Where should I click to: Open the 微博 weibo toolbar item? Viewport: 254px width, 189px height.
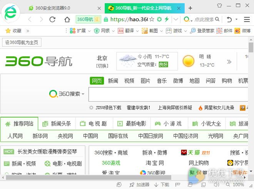242,31
